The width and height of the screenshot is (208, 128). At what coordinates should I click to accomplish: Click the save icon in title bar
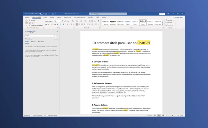tap(45, 14)
